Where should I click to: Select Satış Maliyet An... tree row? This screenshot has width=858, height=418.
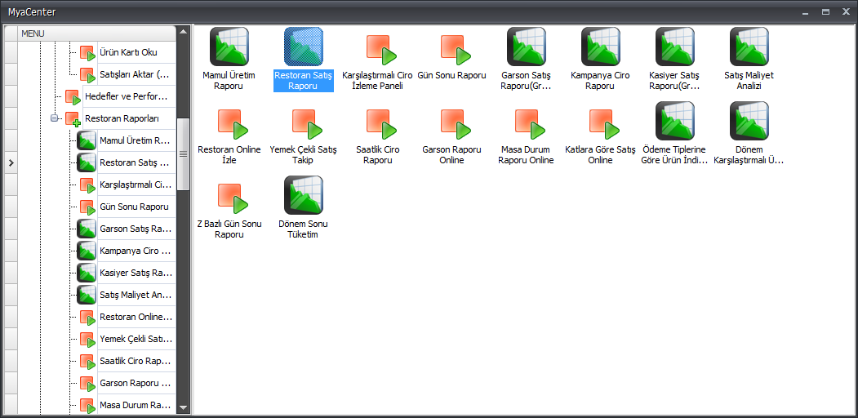[x=135, y=295]
